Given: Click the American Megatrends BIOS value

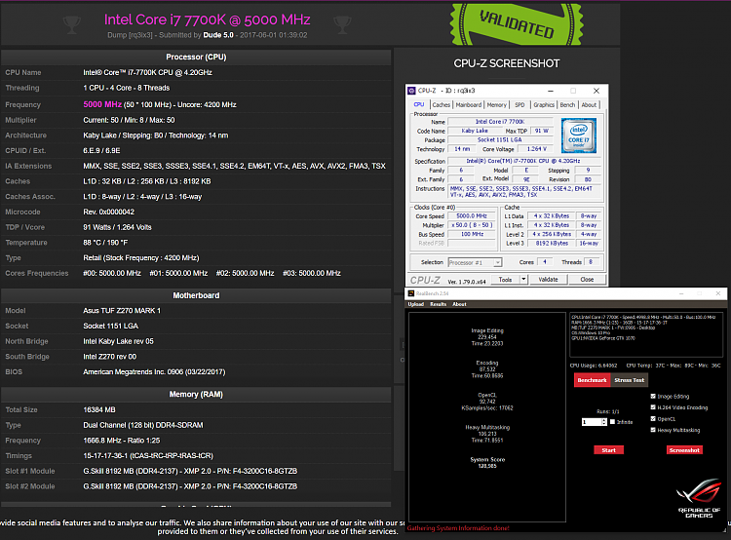Looking at the screenshot, I should 154,371.
